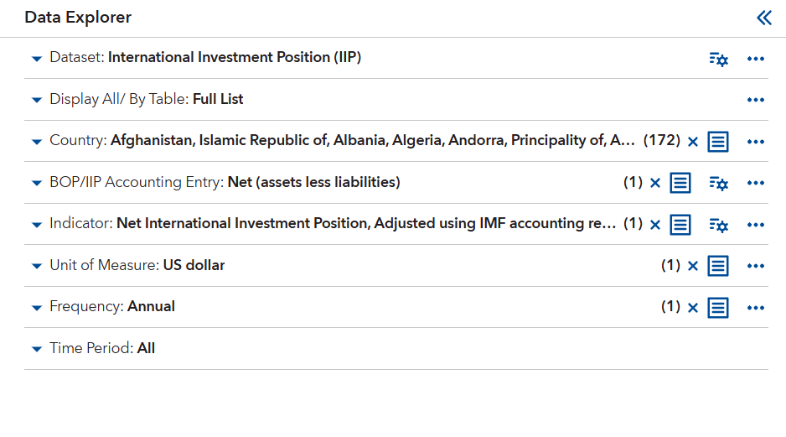Open Indicator filter settings icon
The height and width of the screenshot is (437, 786).
tap(718, 225)
